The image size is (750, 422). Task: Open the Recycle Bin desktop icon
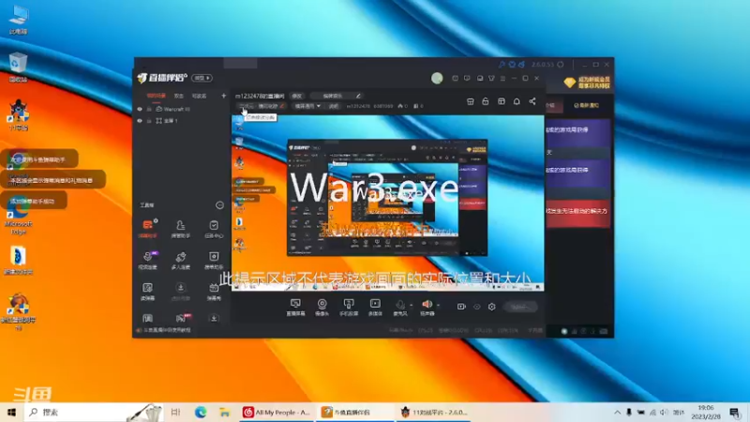18,68
